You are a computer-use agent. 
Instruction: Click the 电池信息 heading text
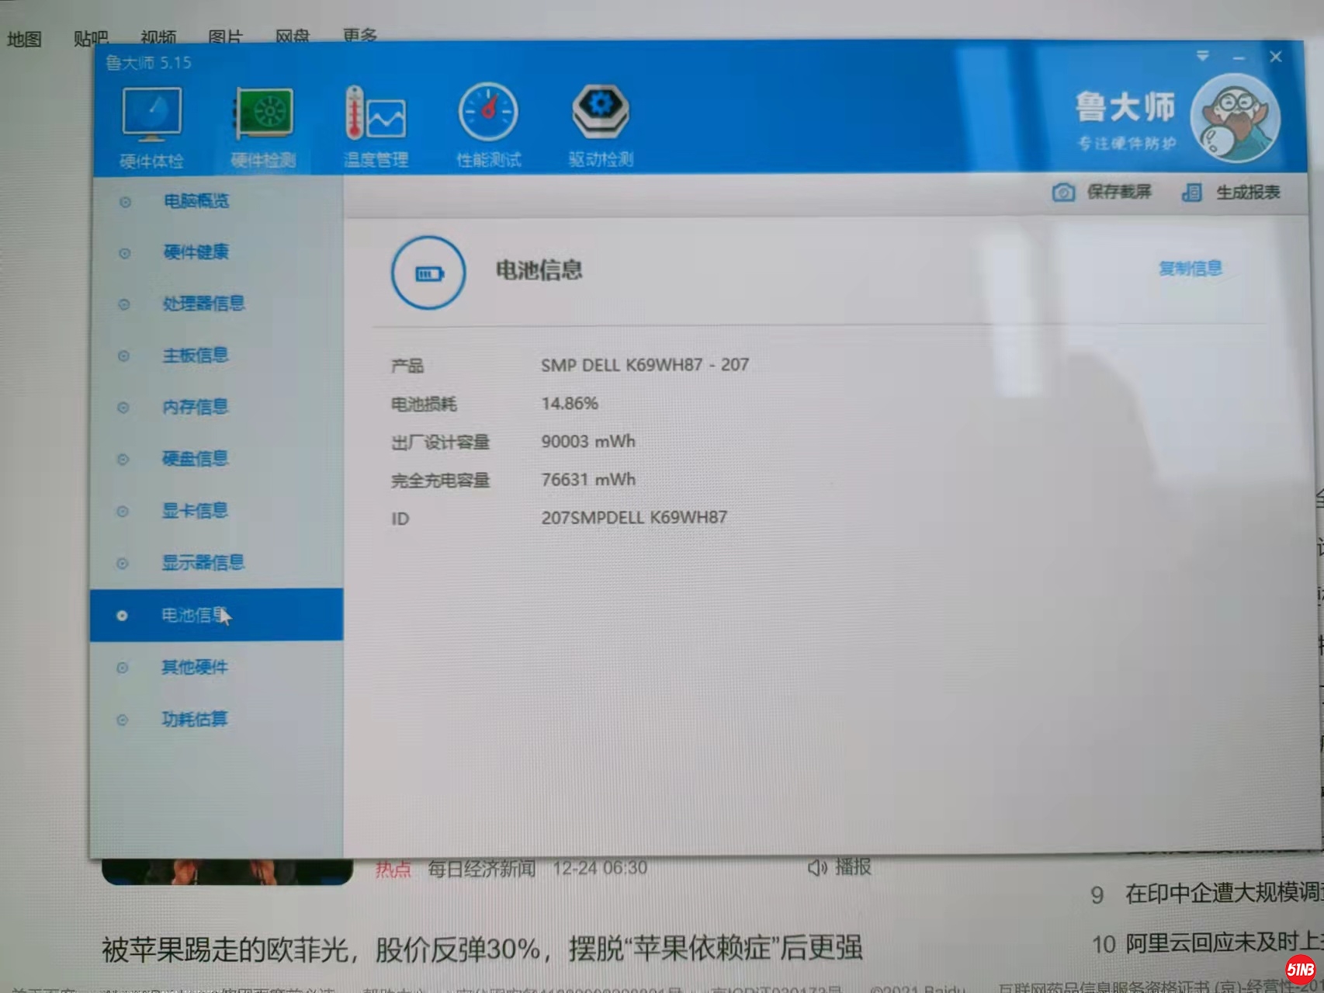(539, 270)
